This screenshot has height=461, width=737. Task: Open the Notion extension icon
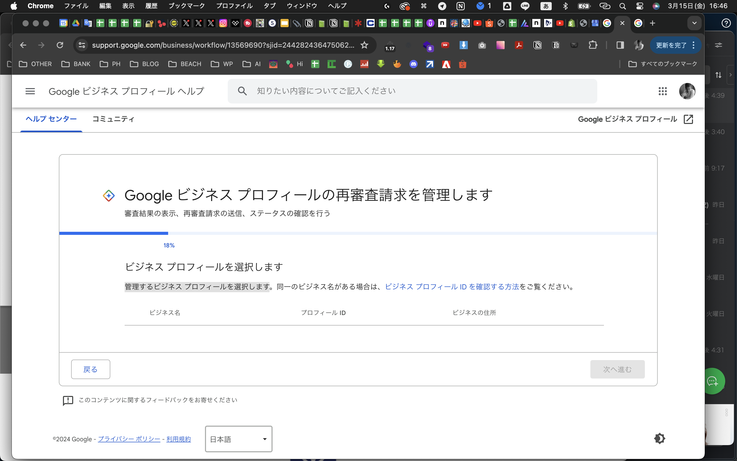click(x=538, y=45)
